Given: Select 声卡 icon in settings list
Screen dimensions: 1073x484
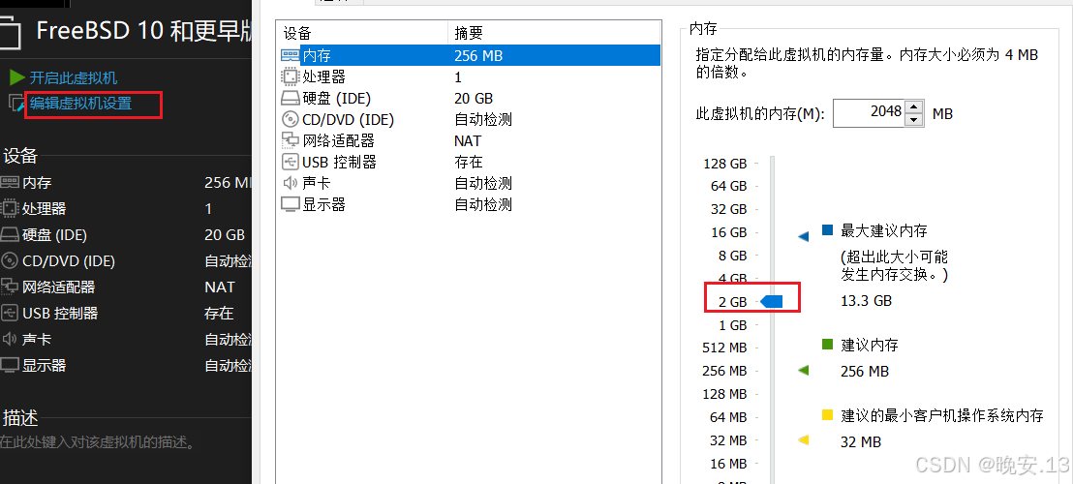Looking at the screenshot, I should point(291,183).
